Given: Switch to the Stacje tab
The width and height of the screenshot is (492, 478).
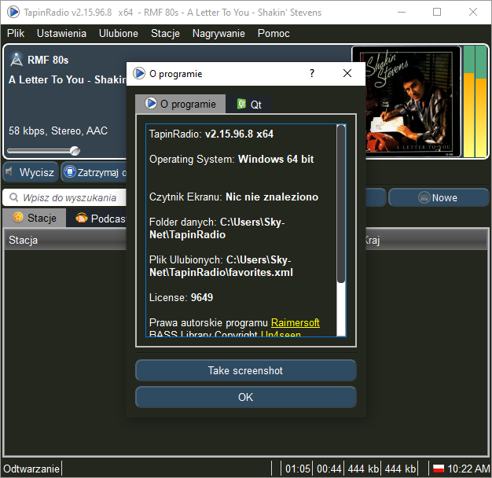Looking at the screenshot, I should pos(35,218).
